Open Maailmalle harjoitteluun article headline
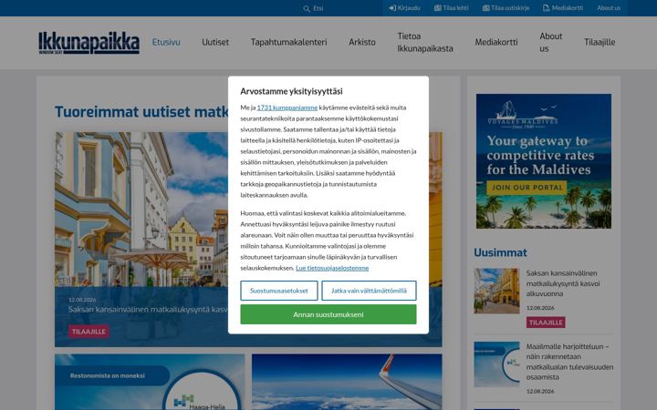The height and width of the screenshot is (410, 657). point(569,362)
